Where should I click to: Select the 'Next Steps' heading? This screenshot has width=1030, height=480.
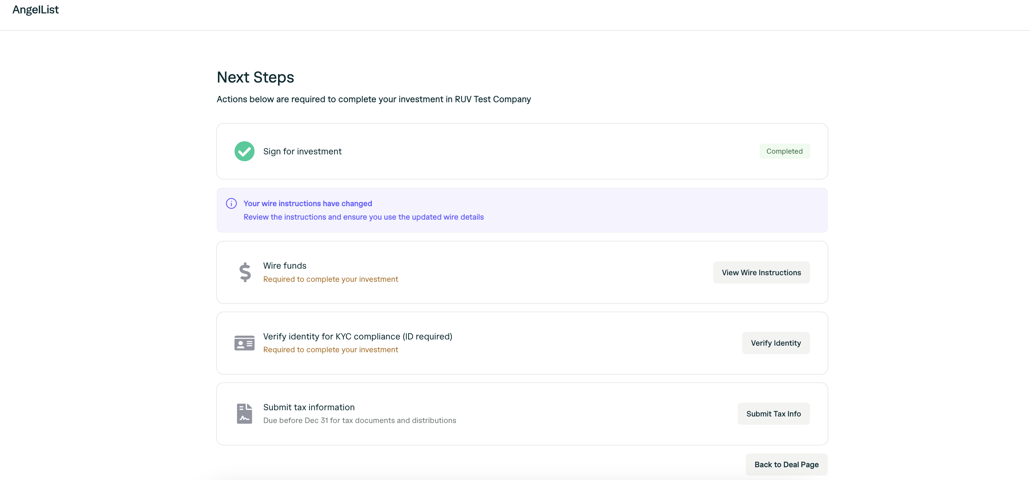(255, 77)
